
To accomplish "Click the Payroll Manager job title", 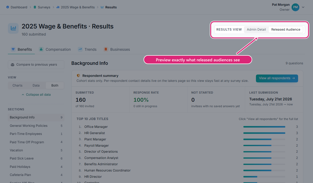I will click(x=96, y=146).
